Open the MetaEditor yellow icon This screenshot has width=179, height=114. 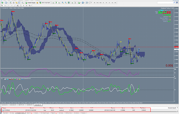[x=37, y=3]
